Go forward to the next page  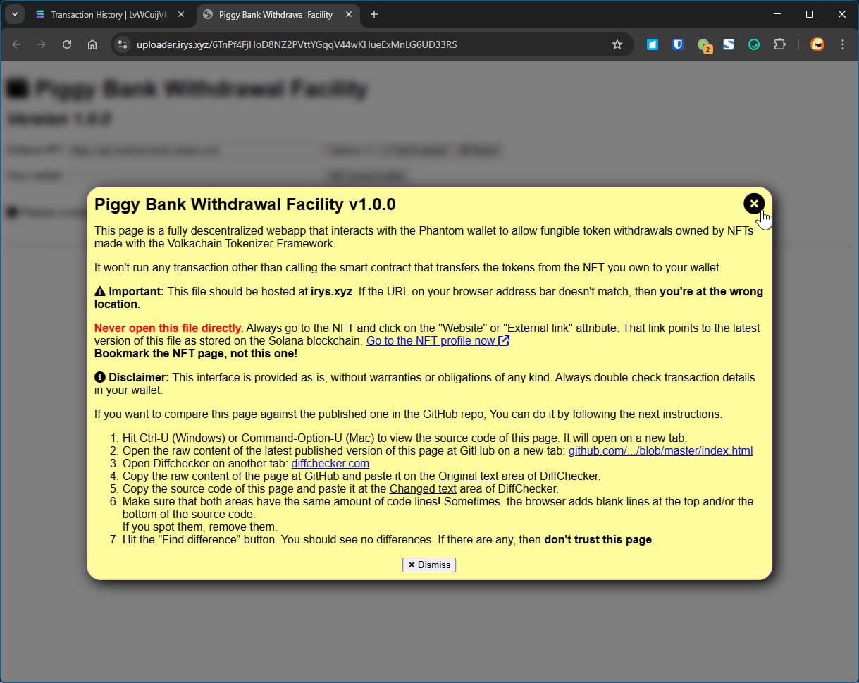point(42,44)
